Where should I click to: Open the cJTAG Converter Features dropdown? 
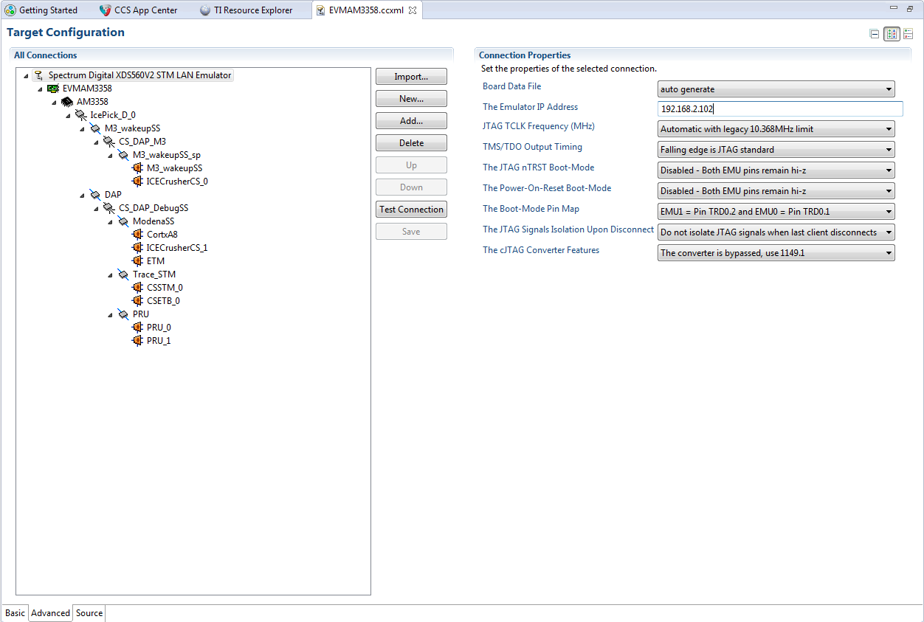click(776, 253)
